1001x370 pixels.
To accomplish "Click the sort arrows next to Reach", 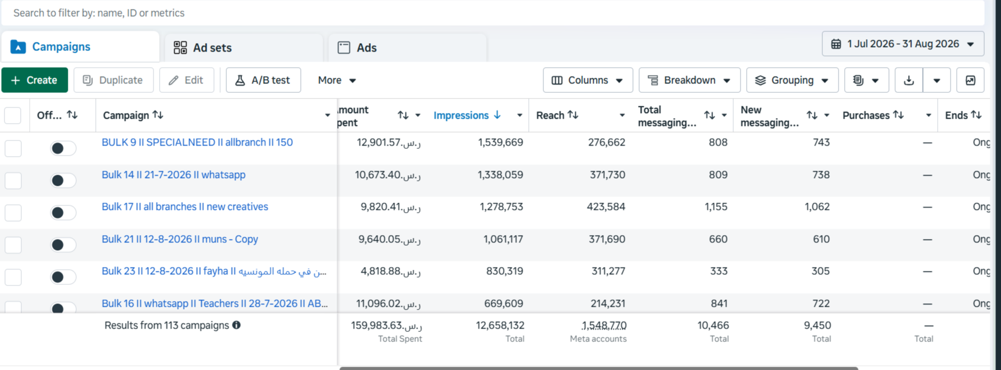I will point(572,115).
